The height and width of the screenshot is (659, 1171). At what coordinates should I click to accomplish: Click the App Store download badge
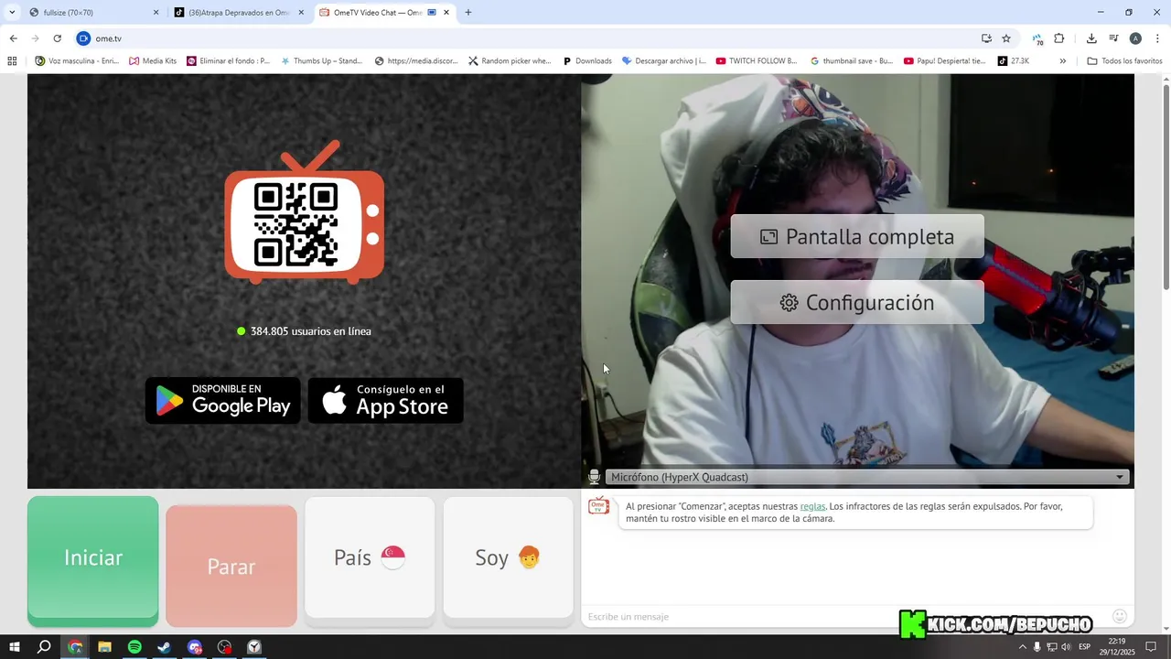[x=385, y=401]
